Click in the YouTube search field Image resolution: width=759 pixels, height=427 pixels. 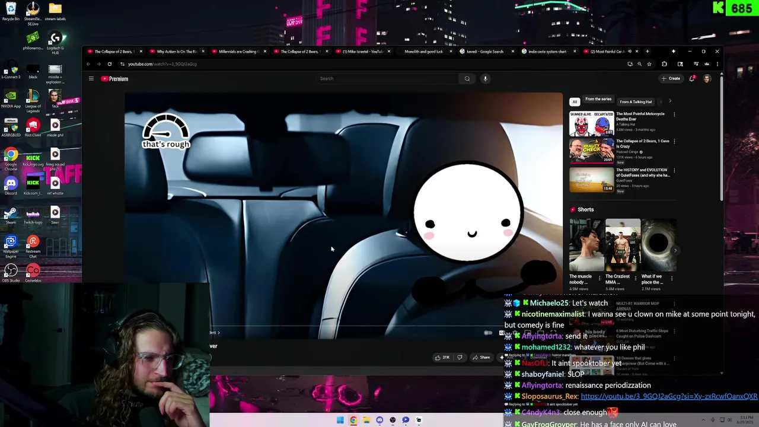(x=388, y=78)
